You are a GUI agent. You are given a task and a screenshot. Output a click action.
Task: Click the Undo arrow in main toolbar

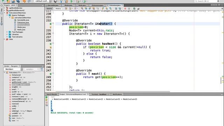click(x=24, y=1)
